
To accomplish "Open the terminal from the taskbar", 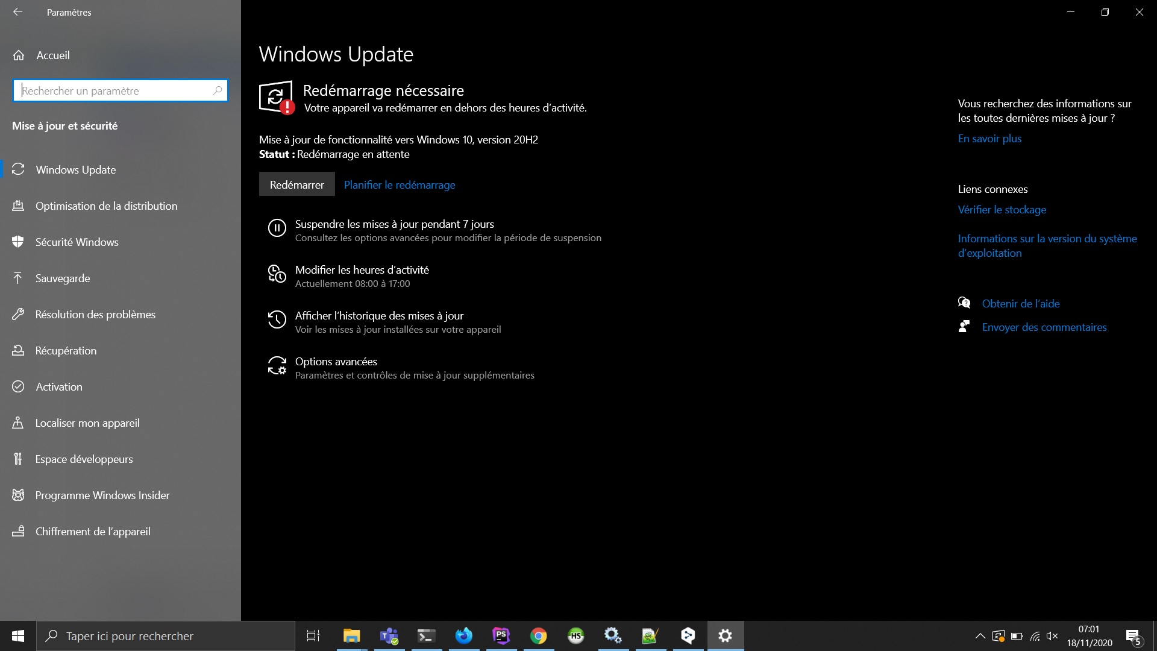I will (x=426, y=635).
